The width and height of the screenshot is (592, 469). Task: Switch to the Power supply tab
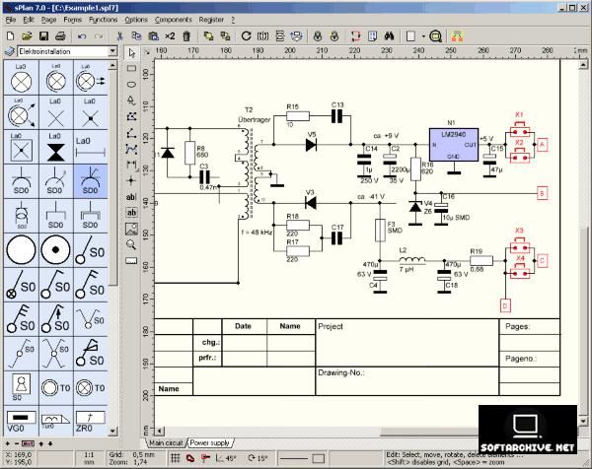(209, 443)
